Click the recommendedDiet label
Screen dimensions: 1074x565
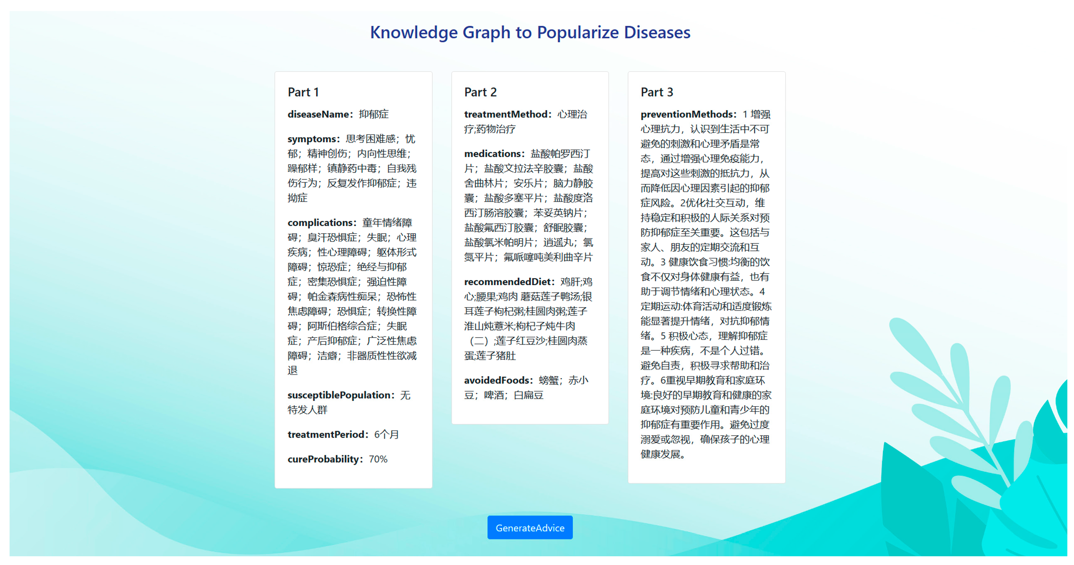(x=509, y=281)
